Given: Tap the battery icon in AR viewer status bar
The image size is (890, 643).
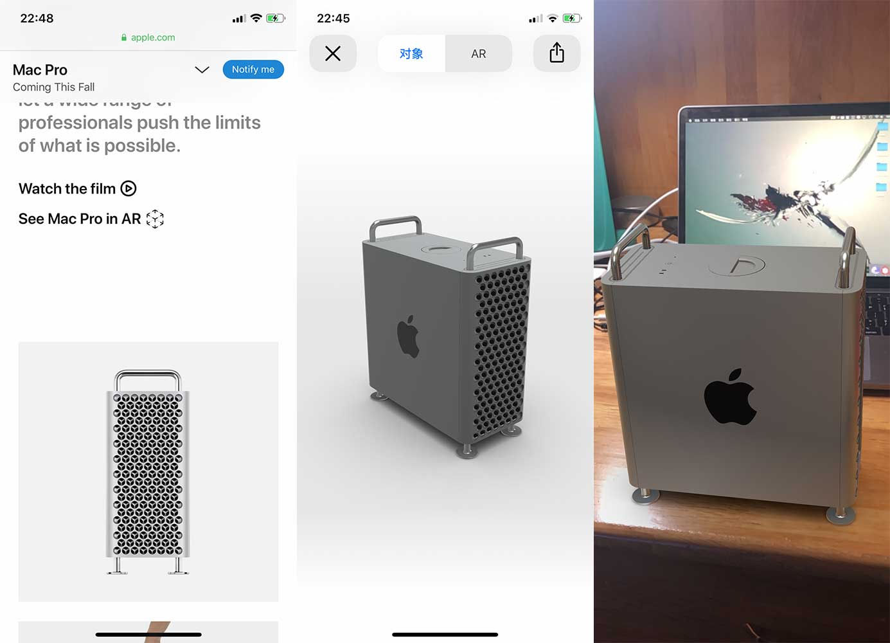Looking at the screenshot, I should (572, 18).
